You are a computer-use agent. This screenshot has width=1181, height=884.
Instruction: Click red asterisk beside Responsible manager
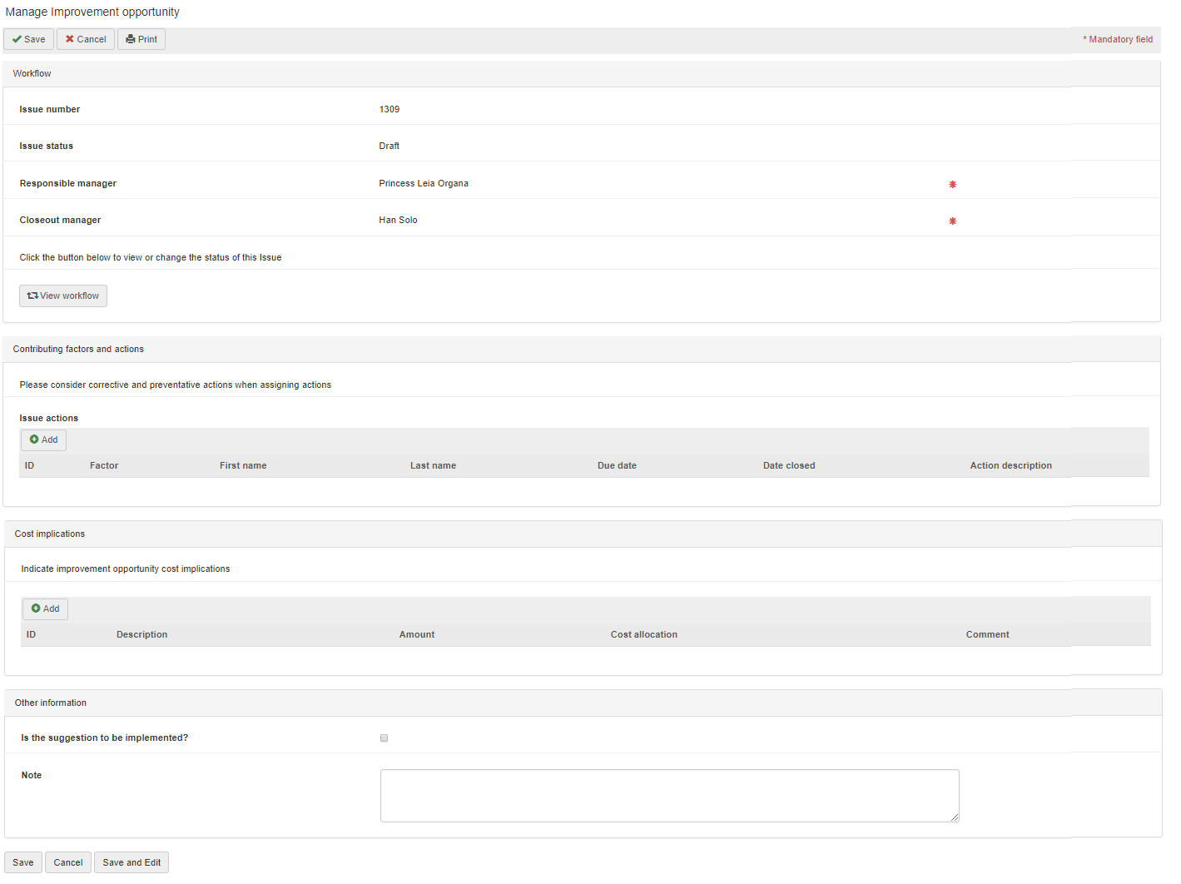pyautogui.click(x=952, y=184)
